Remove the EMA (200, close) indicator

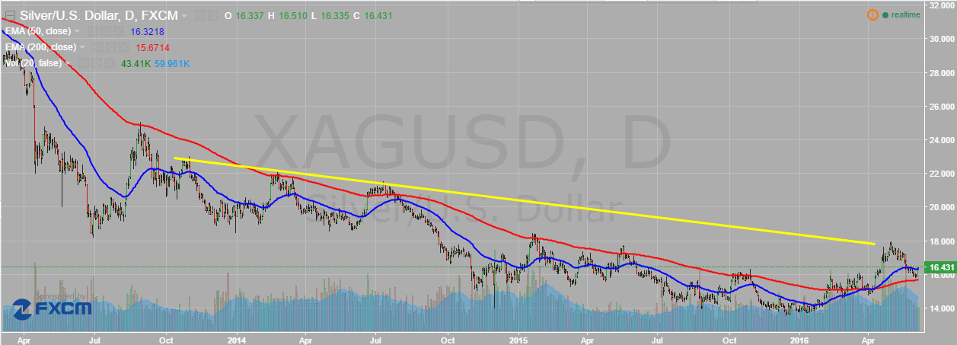123,47
